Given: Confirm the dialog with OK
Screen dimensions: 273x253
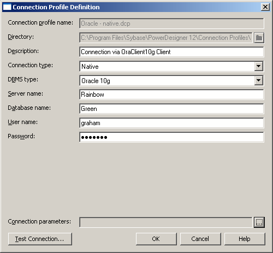Looking at the screenshot, I should [156, 239].
